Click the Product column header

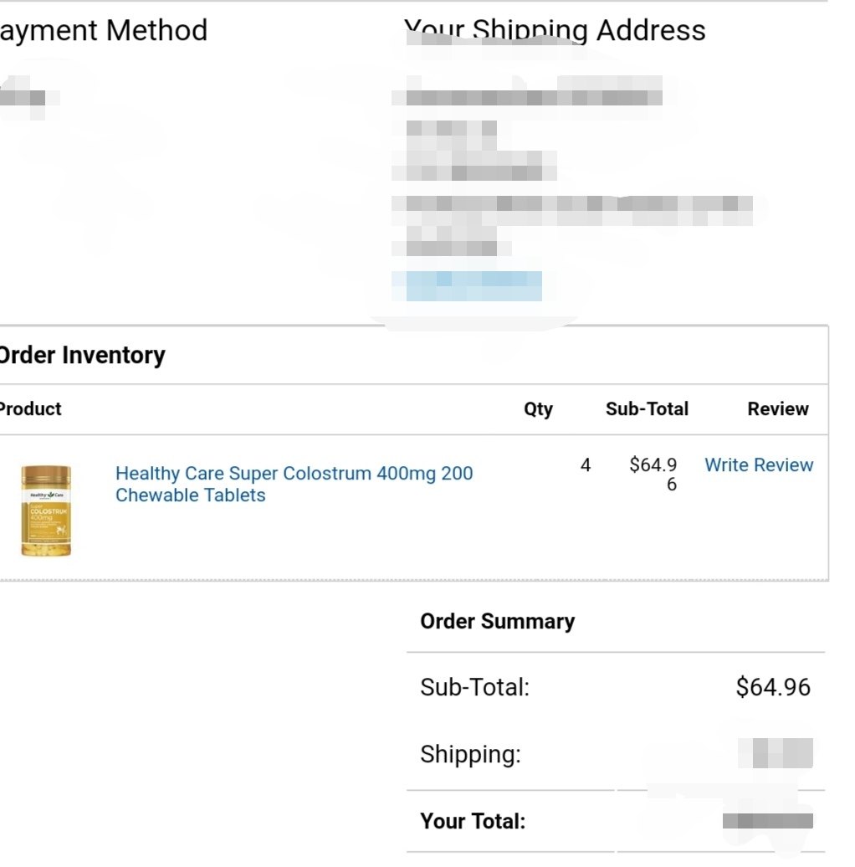click(x=30, y=408)
